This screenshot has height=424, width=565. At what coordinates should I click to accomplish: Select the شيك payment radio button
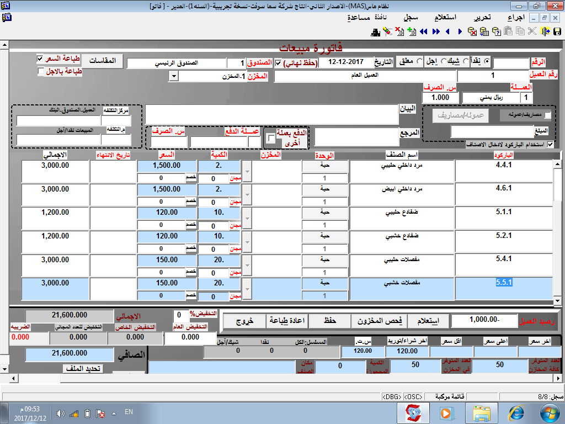pyautogui.click(x=467, y=62)
